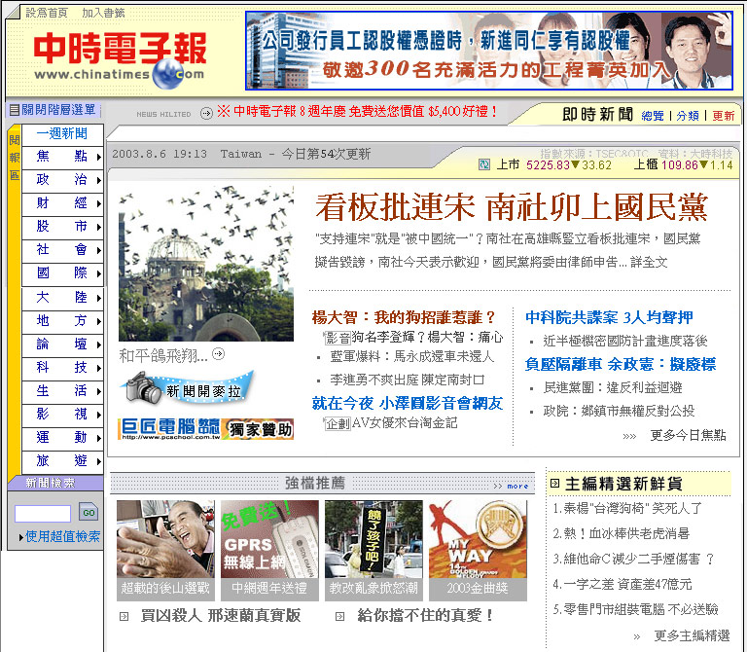Open the employee stock recruitment banner ad

[489, 51]
